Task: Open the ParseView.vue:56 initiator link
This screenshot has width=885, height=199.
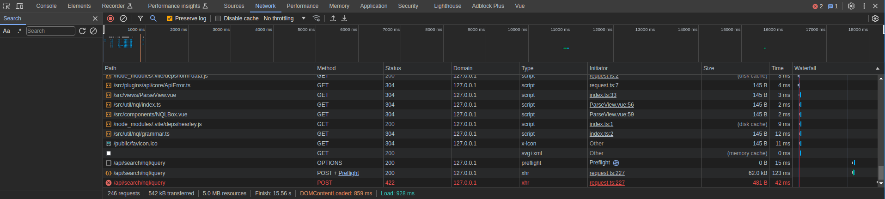Action: pyautogui.click(x=611, y=105)
